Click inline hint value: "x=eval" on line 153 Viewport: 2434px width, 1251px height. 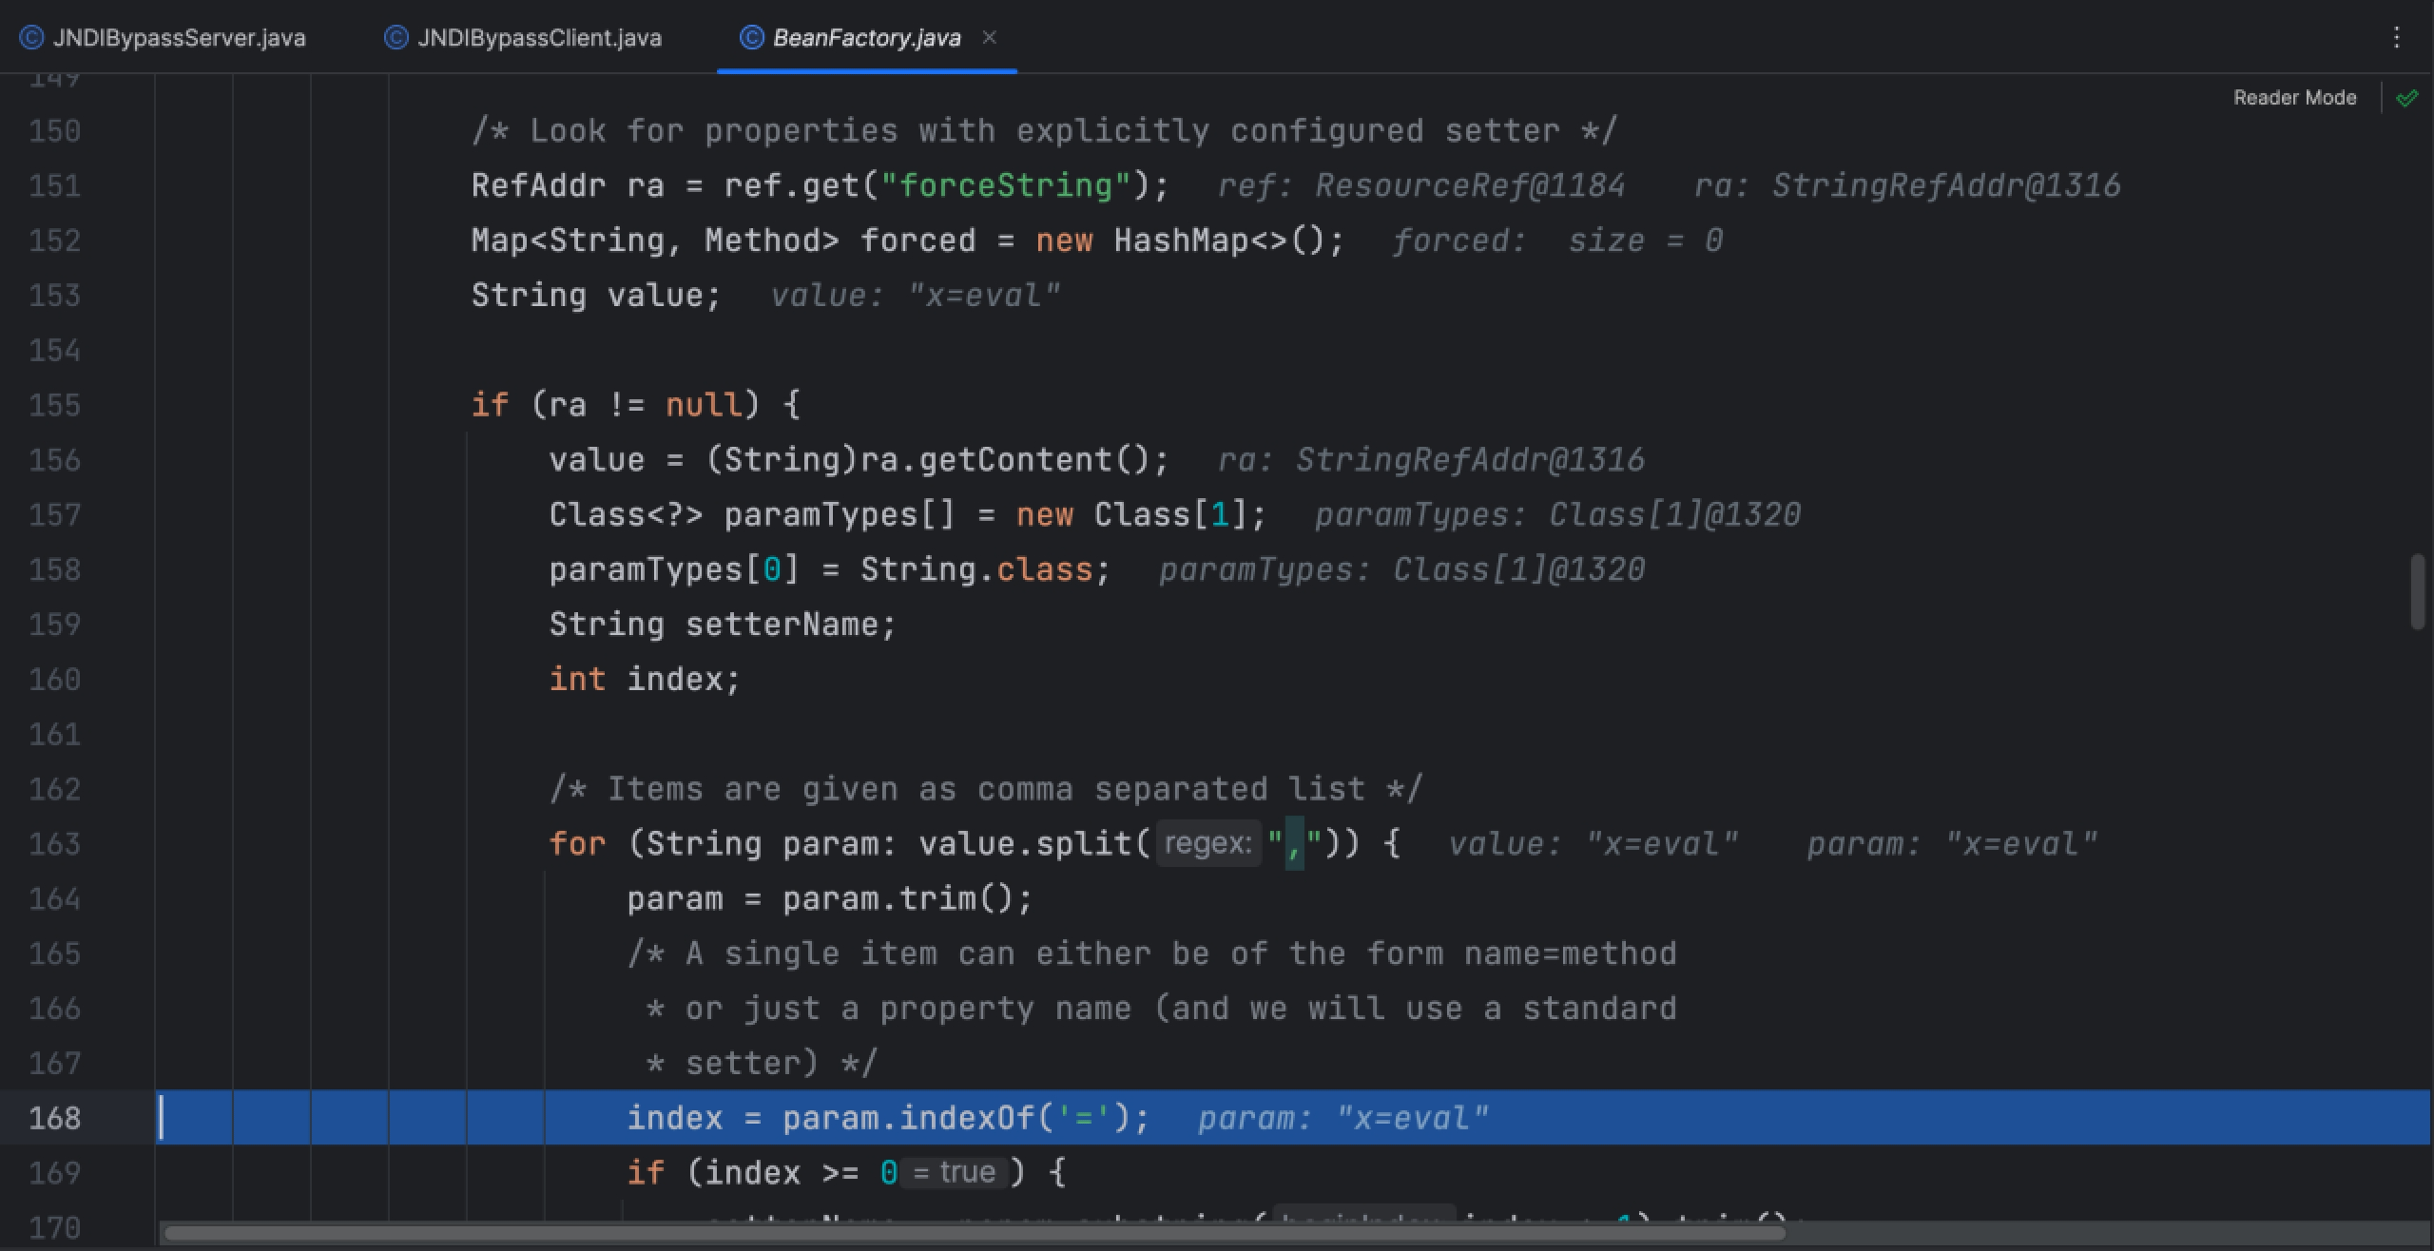(x=916, y=296)
